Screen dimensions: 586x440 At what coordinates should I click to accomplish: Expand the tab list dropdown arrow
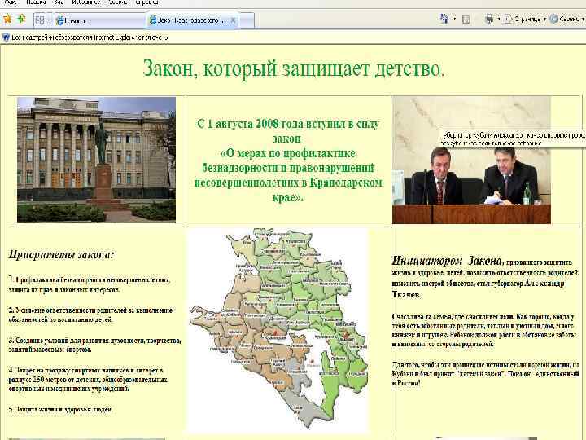pos(49,20)
